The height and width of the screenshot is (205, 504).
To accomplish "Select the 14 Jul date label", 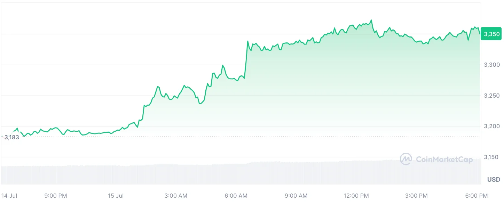I will (9, 196).
